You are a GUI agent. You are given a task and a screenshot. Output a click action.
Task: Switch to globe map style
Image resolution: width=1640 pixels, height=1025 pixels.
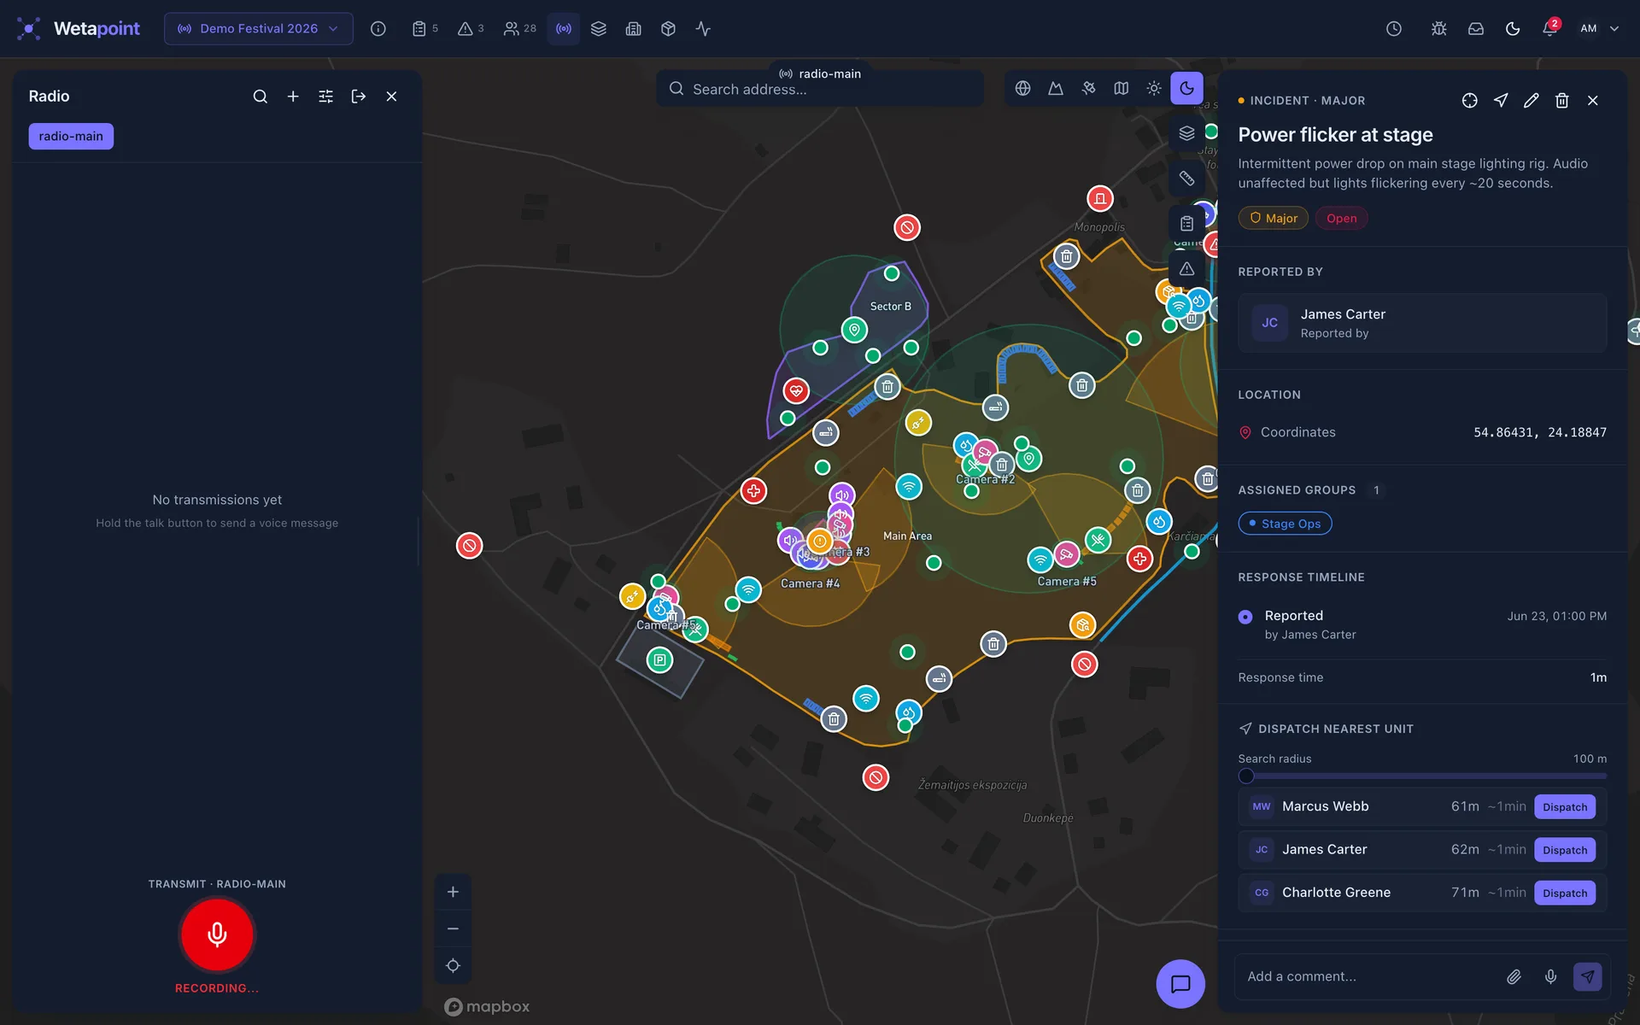1022,88
